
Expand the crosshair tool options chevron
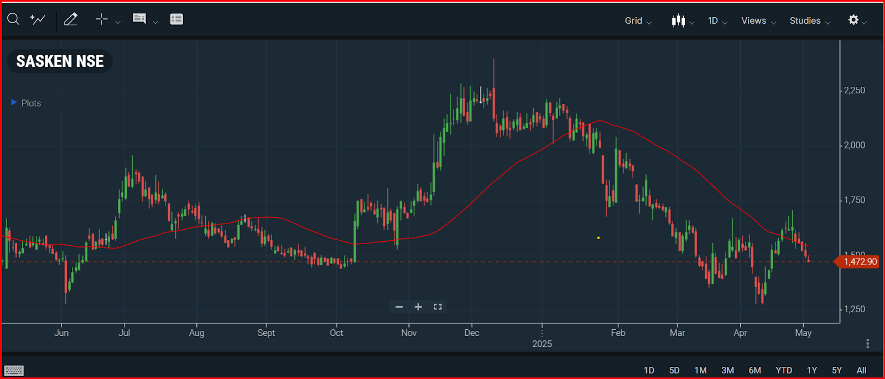pyautogui.click(x=118, y=22)
